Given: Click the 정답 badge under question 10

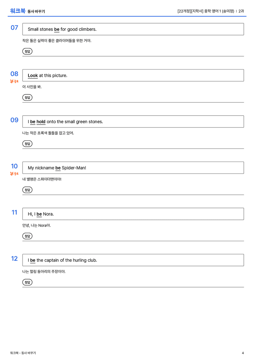Looking at the screenshot, I should [27, 190].
